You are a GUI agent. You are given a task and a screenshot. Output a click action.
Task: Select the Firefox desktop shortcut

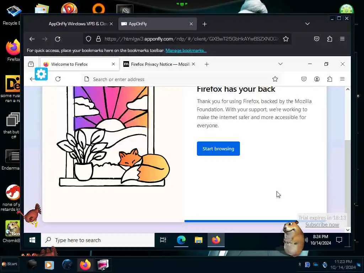click(13, 50)
